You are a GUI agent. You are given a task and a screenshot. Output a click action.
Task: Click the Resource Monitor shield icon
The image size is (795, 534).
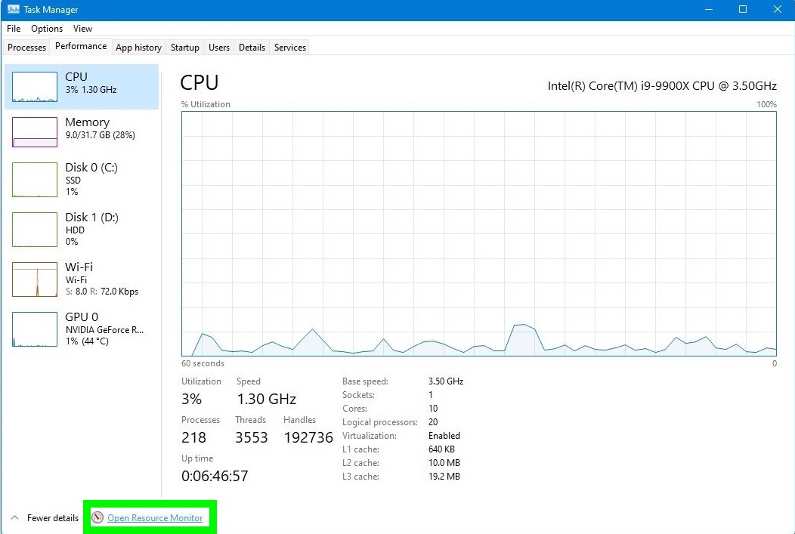point(97,517)
